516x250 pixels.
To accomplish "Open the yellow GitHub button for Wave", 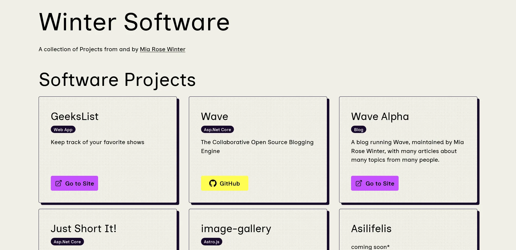I will [224, 183].
